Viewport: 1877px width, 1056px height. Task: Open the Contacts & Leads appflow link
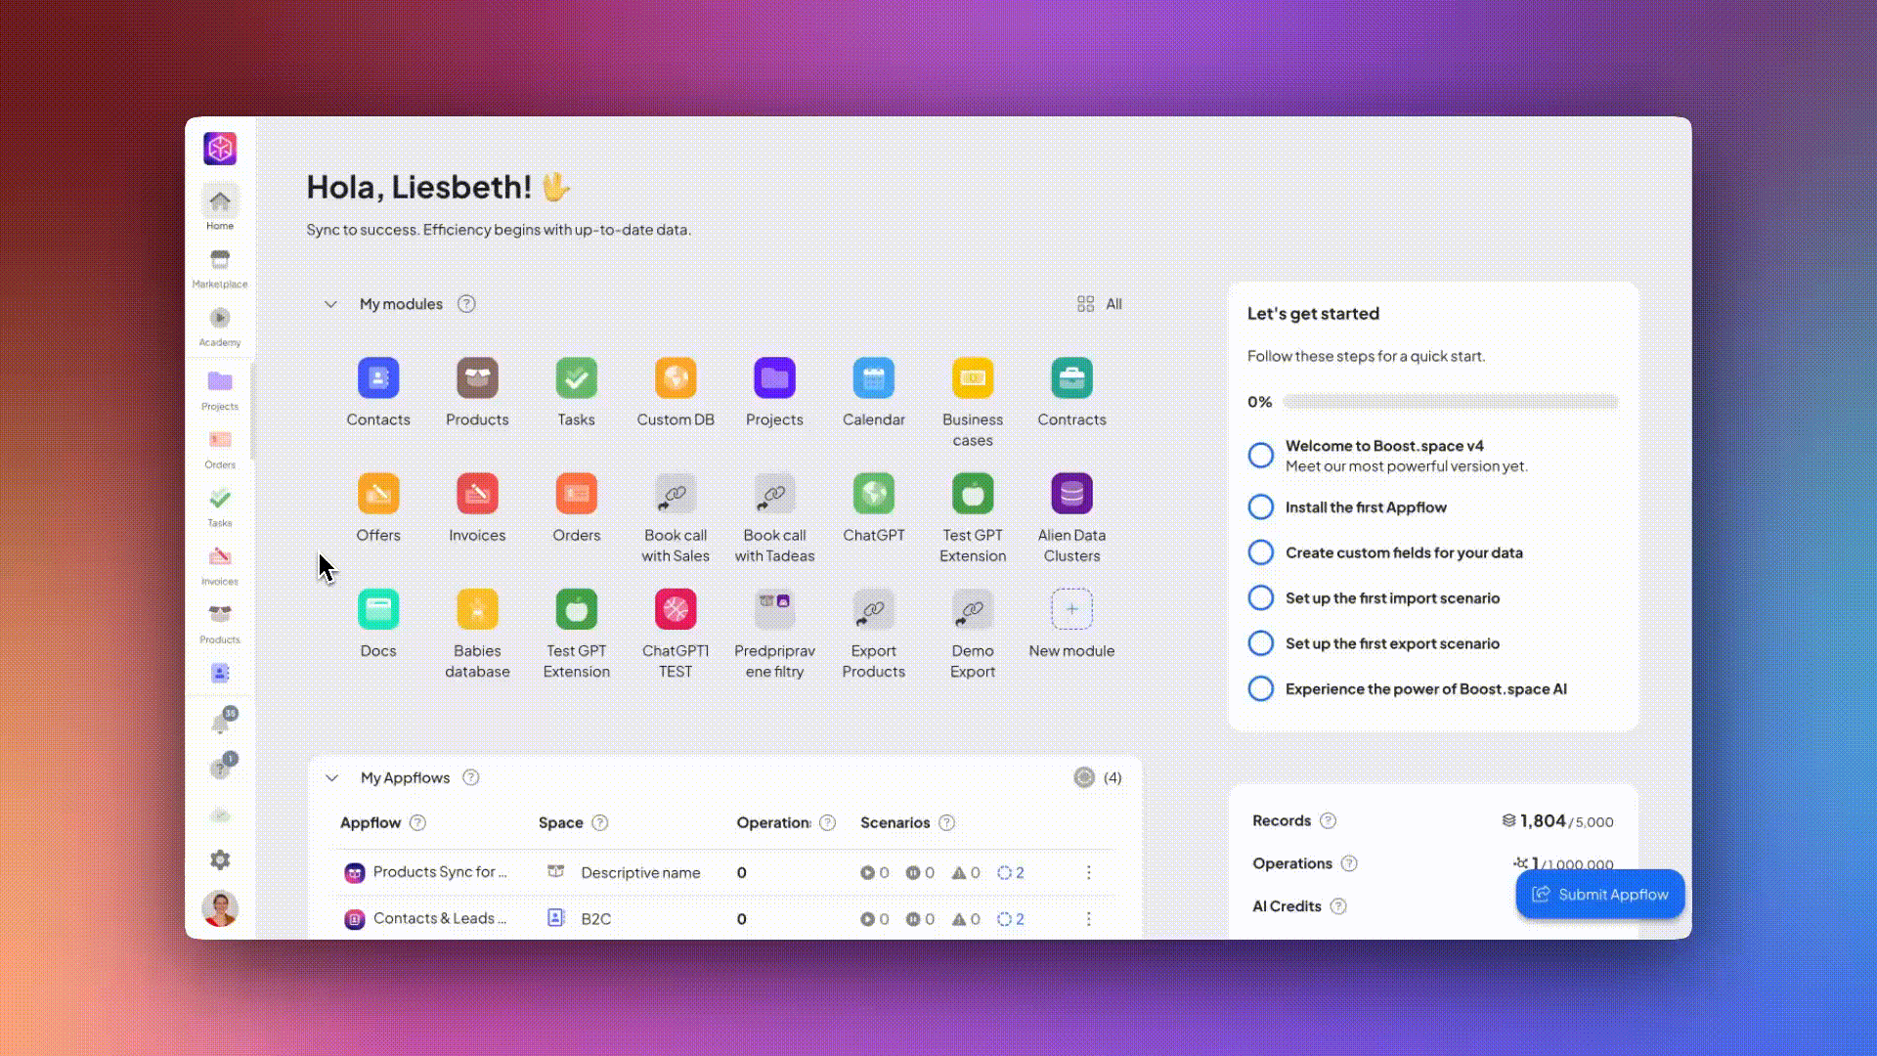coord(439,918)
